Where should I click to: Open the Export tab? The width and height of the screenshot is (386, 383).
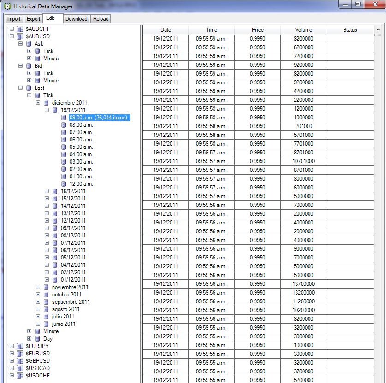(33, 19)
